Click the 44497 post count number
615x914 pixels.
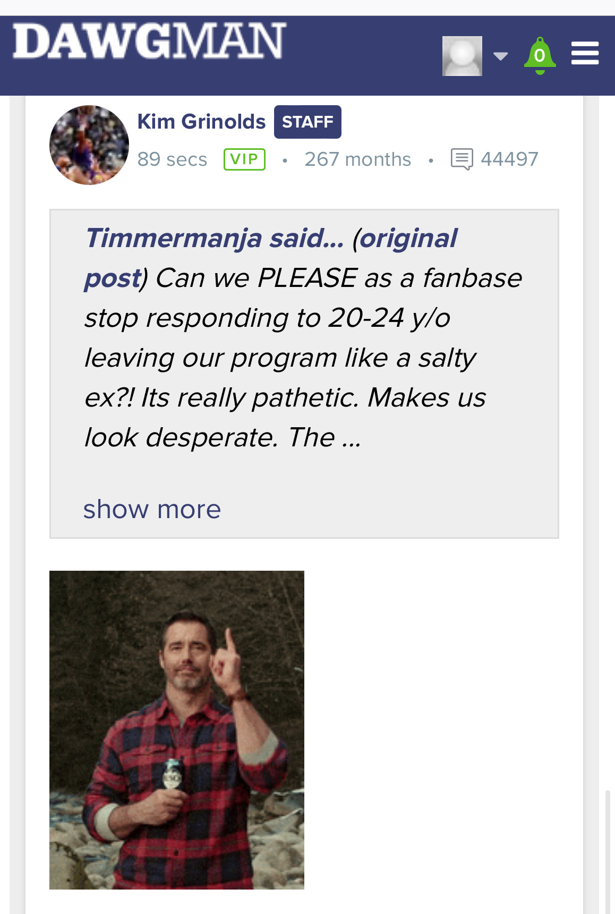point(509,159)
